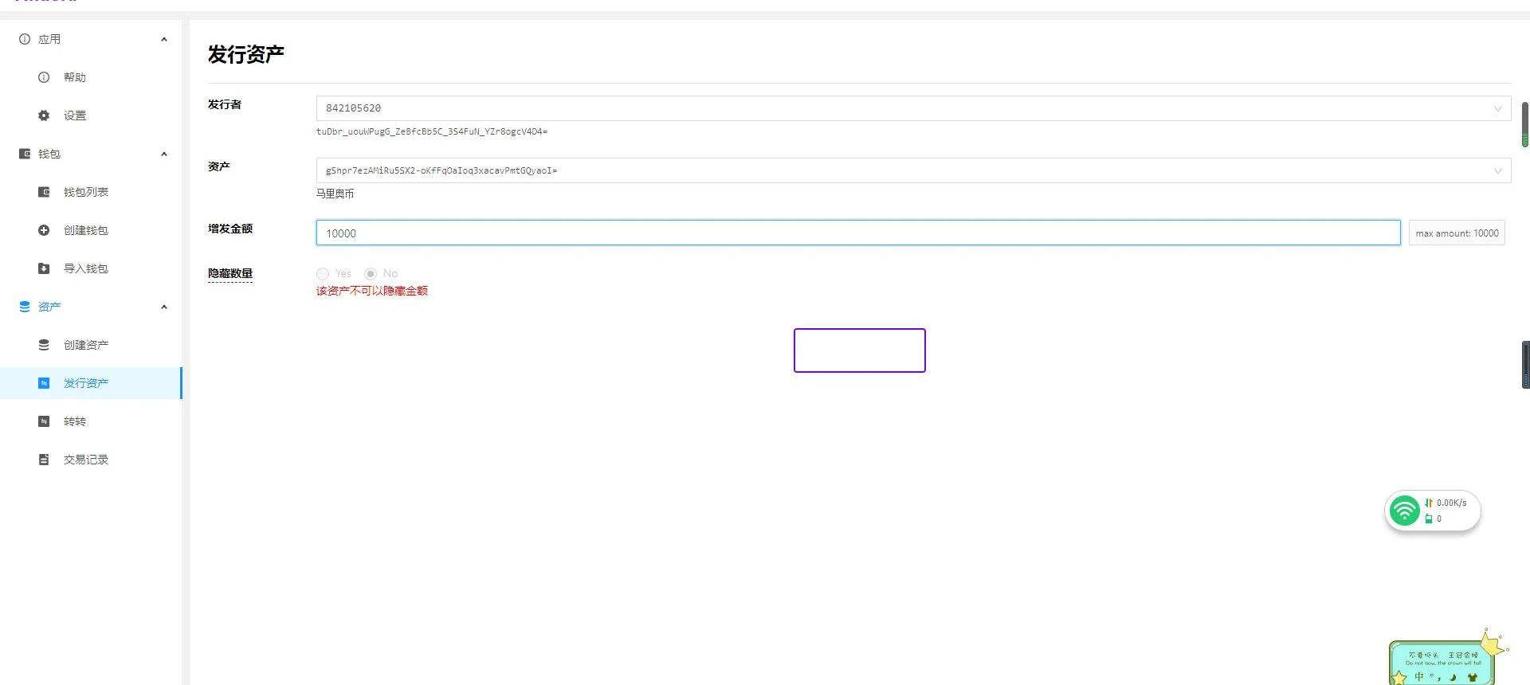Collapse the 资产 sidebar section
Image resolution: width=1530 pixels, height=685 pixels.
(x=164, y=307)
